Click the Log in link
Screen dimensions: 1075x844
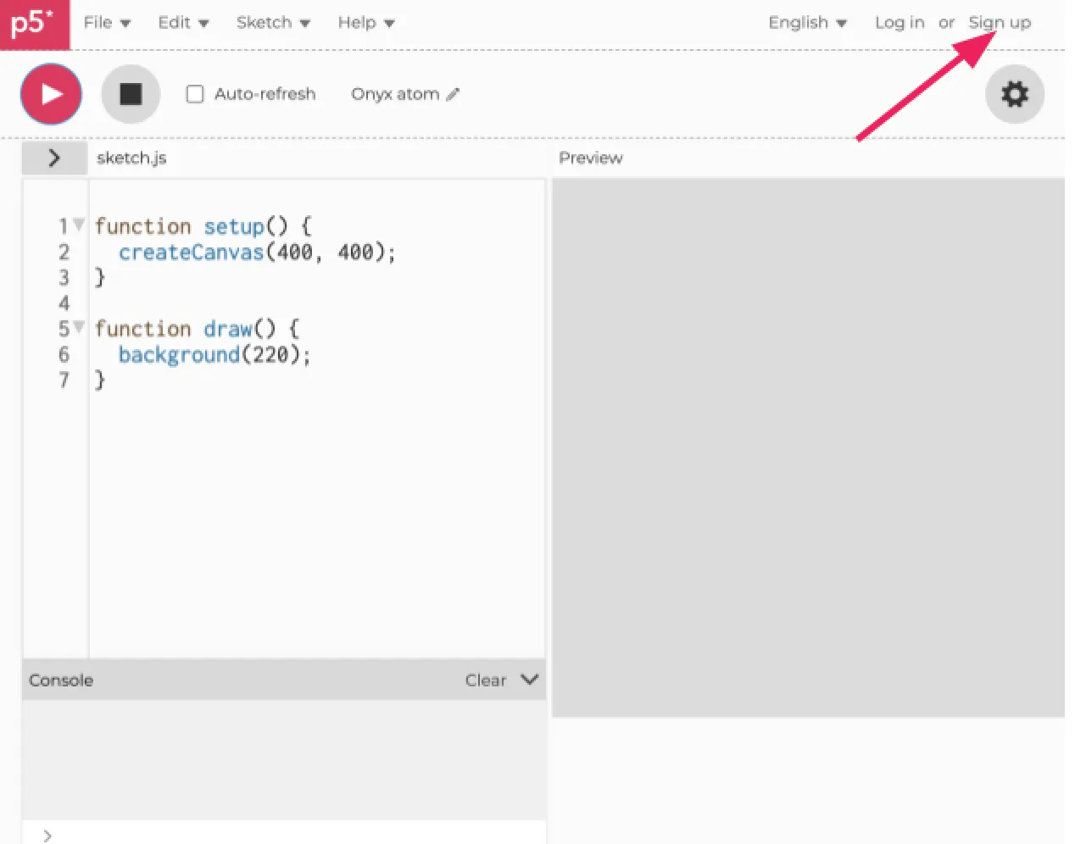pos(900,23)
